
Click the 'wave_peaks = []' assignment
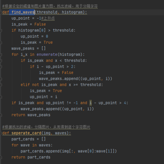click(x=28, y=48)
